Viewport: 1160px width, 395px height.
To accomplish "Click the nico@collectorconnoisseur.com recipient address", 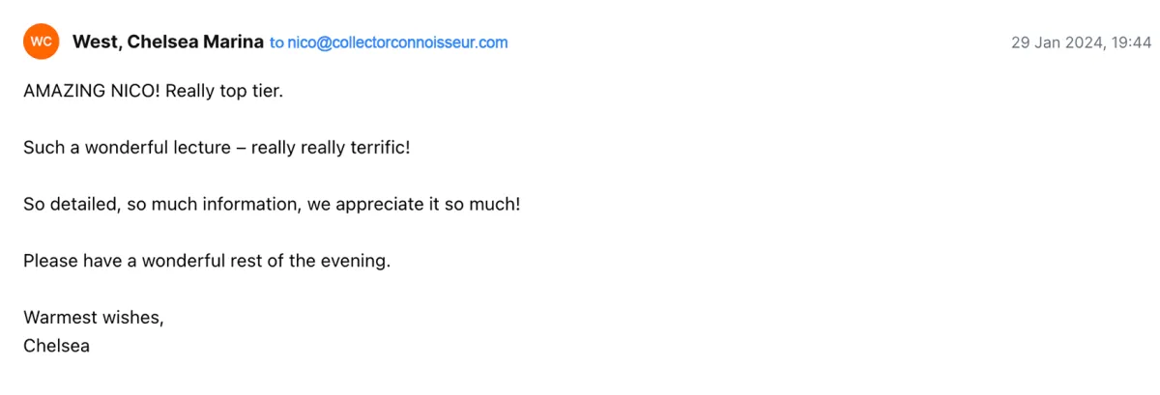I will [397, 42].
